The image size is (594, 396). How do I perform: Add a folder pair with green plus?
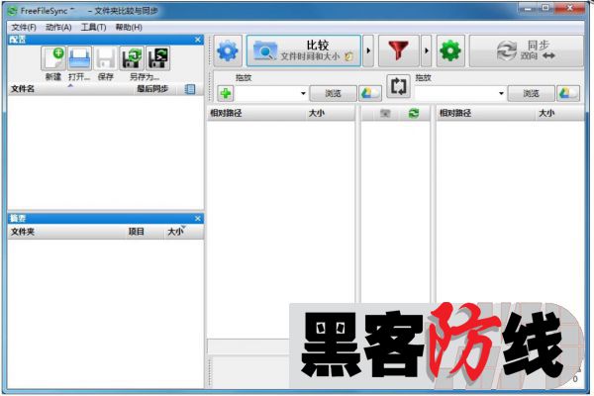click(226, 93)
